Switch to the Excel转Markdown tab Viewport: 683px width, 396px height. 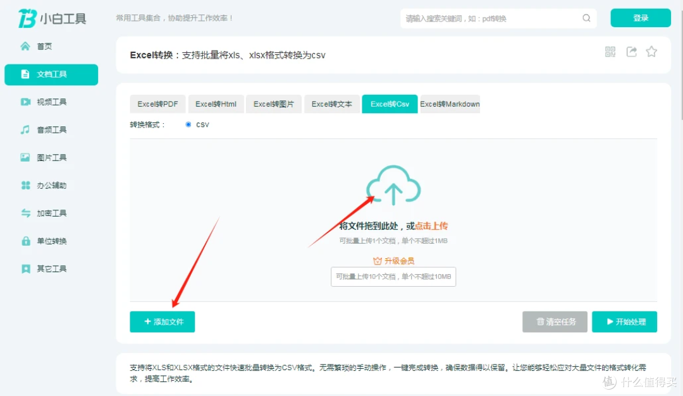(x=450, y=104)
